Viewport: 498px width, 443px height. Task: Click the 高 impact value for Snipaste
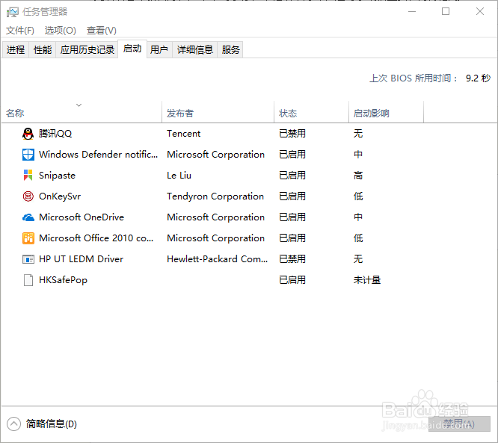[x=358, y=176]
